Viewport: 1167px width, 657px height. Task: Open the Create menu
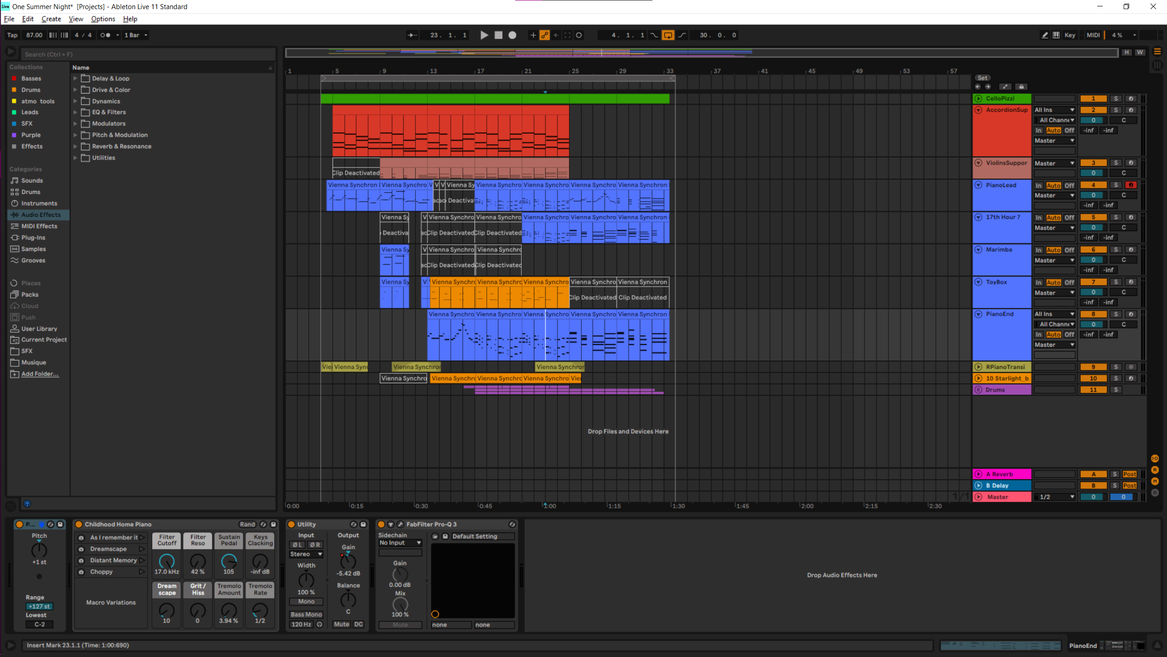[x=51, y=19]
